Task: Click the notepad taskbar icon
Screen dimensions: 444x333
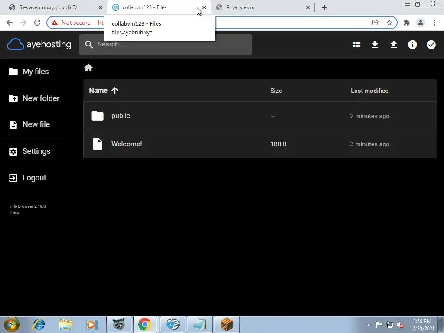Action: pyautogui.click(x=199, y=324)
